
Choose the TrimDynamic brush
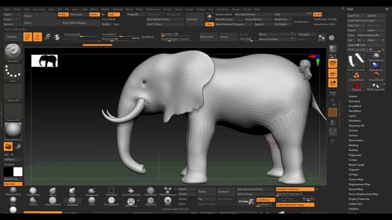coord(111,201)
